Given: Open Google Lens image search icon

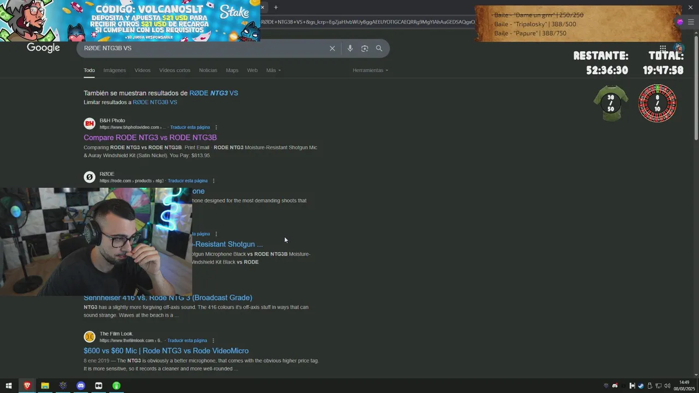Looking at the screenshot, I should tap(365, 49).
